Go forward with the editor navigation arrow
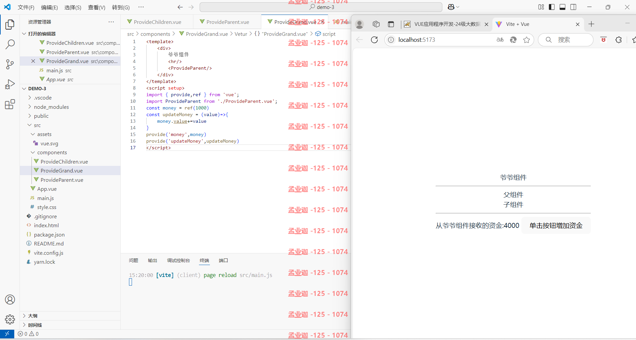The image size is (636, 340). click(191, 7)
